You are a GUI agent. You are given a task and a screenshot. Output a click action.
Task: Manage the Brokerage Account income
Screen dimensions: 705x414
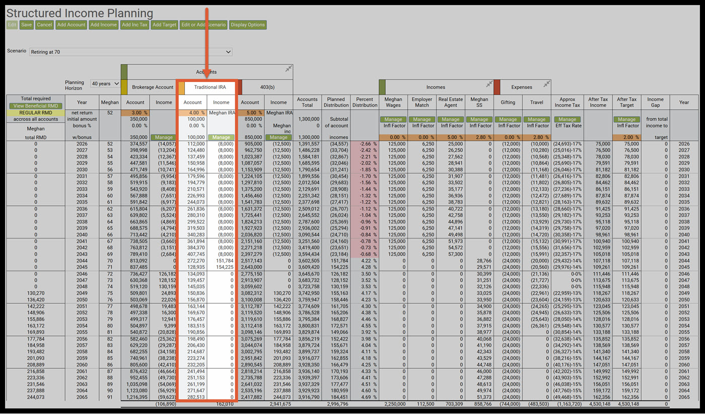[164, 137]
